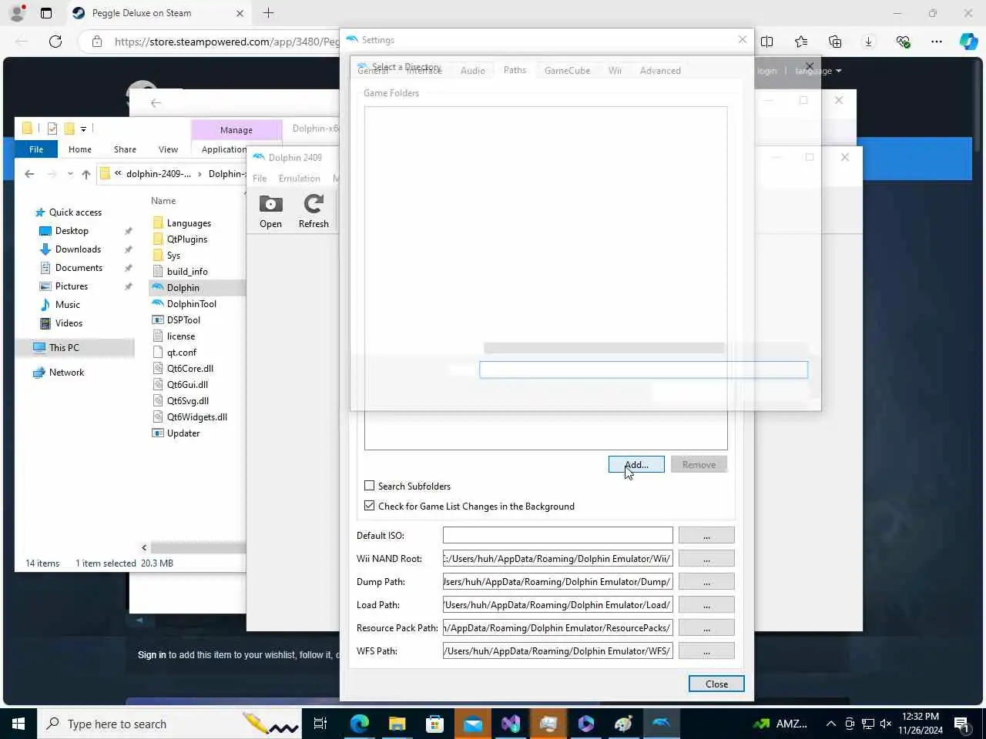
Task: Open the Explorer File menu
Action: coord(36,149)
